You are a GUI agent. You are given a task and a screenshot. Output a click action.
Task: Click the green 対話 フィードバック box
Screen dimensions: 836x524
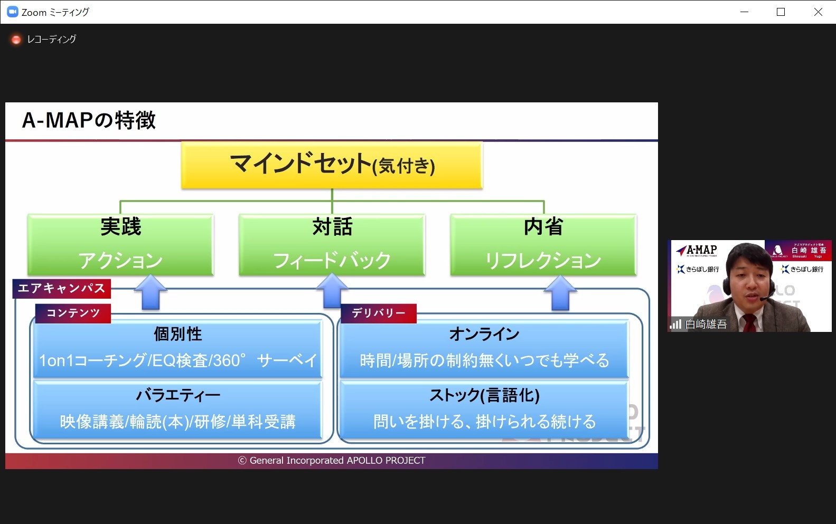point(332,244)
